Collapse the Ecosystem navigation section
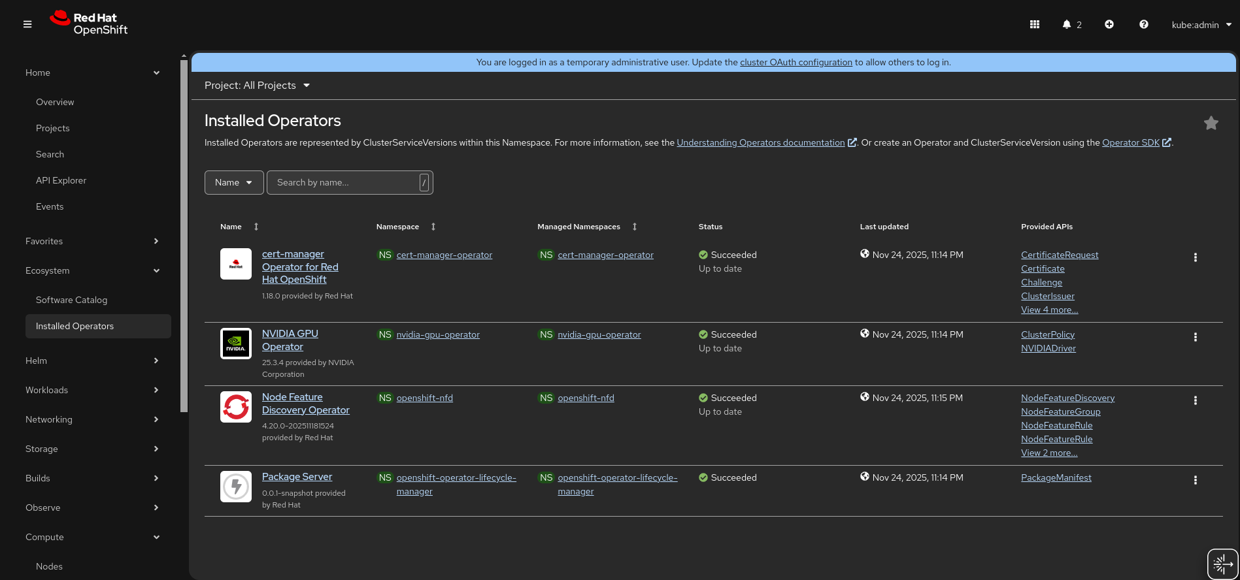Viewport: 1240px width, 580px height. click(93, 270)
